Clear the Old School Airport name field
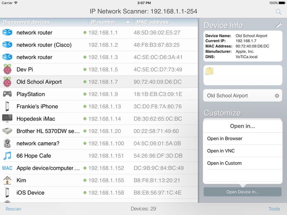 click(x=277, y=96)
